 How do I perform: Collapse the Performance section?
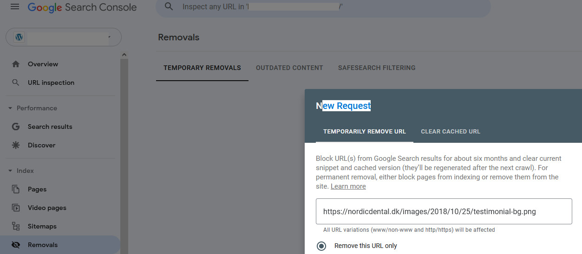[x=10, y=108]
